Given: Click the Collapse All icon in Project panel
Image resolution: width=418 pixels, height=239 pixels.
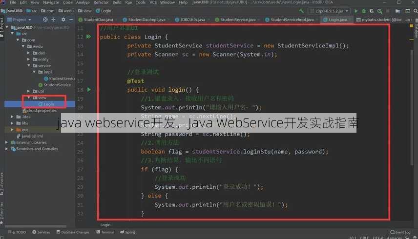Looking at the screenshot, I should [x=53, y=20].
